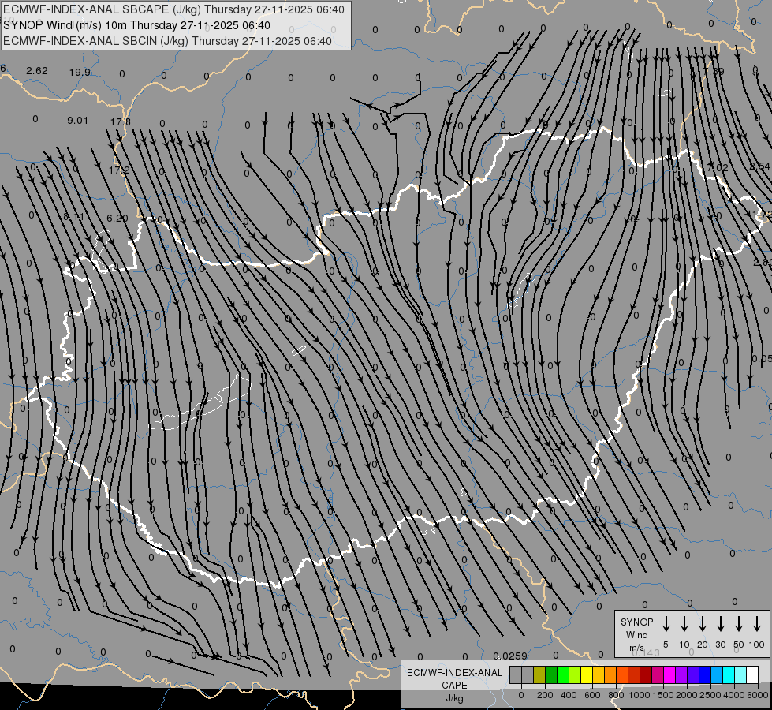772x710 pixels.
Task: Click the J/kg unit label in the CAPE legend
Action: [x=454, y=697]
